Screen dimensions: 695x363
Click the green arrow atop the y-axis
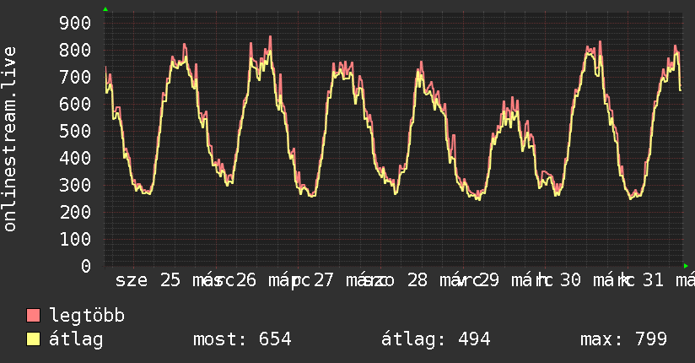click(105, 9)
